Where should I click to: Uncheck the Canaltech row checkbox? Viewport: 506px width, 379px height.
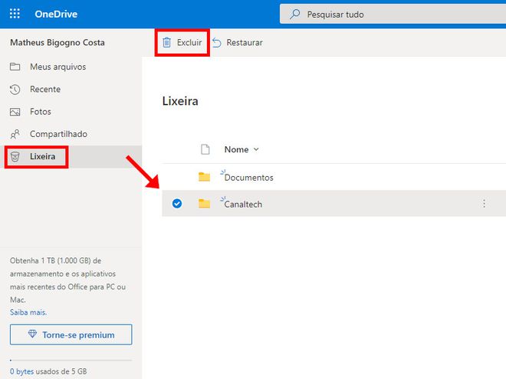coord(177,204)
